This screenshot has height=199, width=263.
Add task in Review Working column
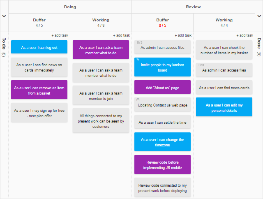point(245,35)
